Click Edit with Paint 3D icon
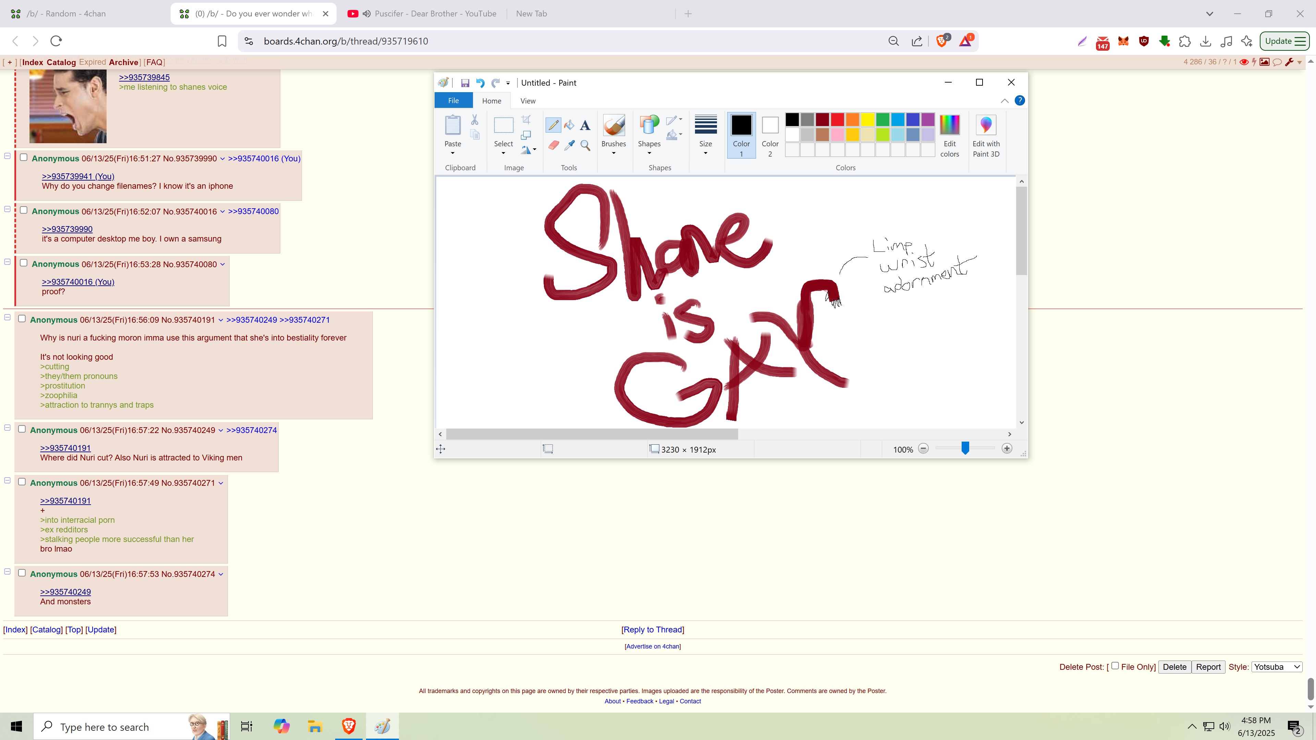Screen dimensions: 1316x740 tap(986, 135)
